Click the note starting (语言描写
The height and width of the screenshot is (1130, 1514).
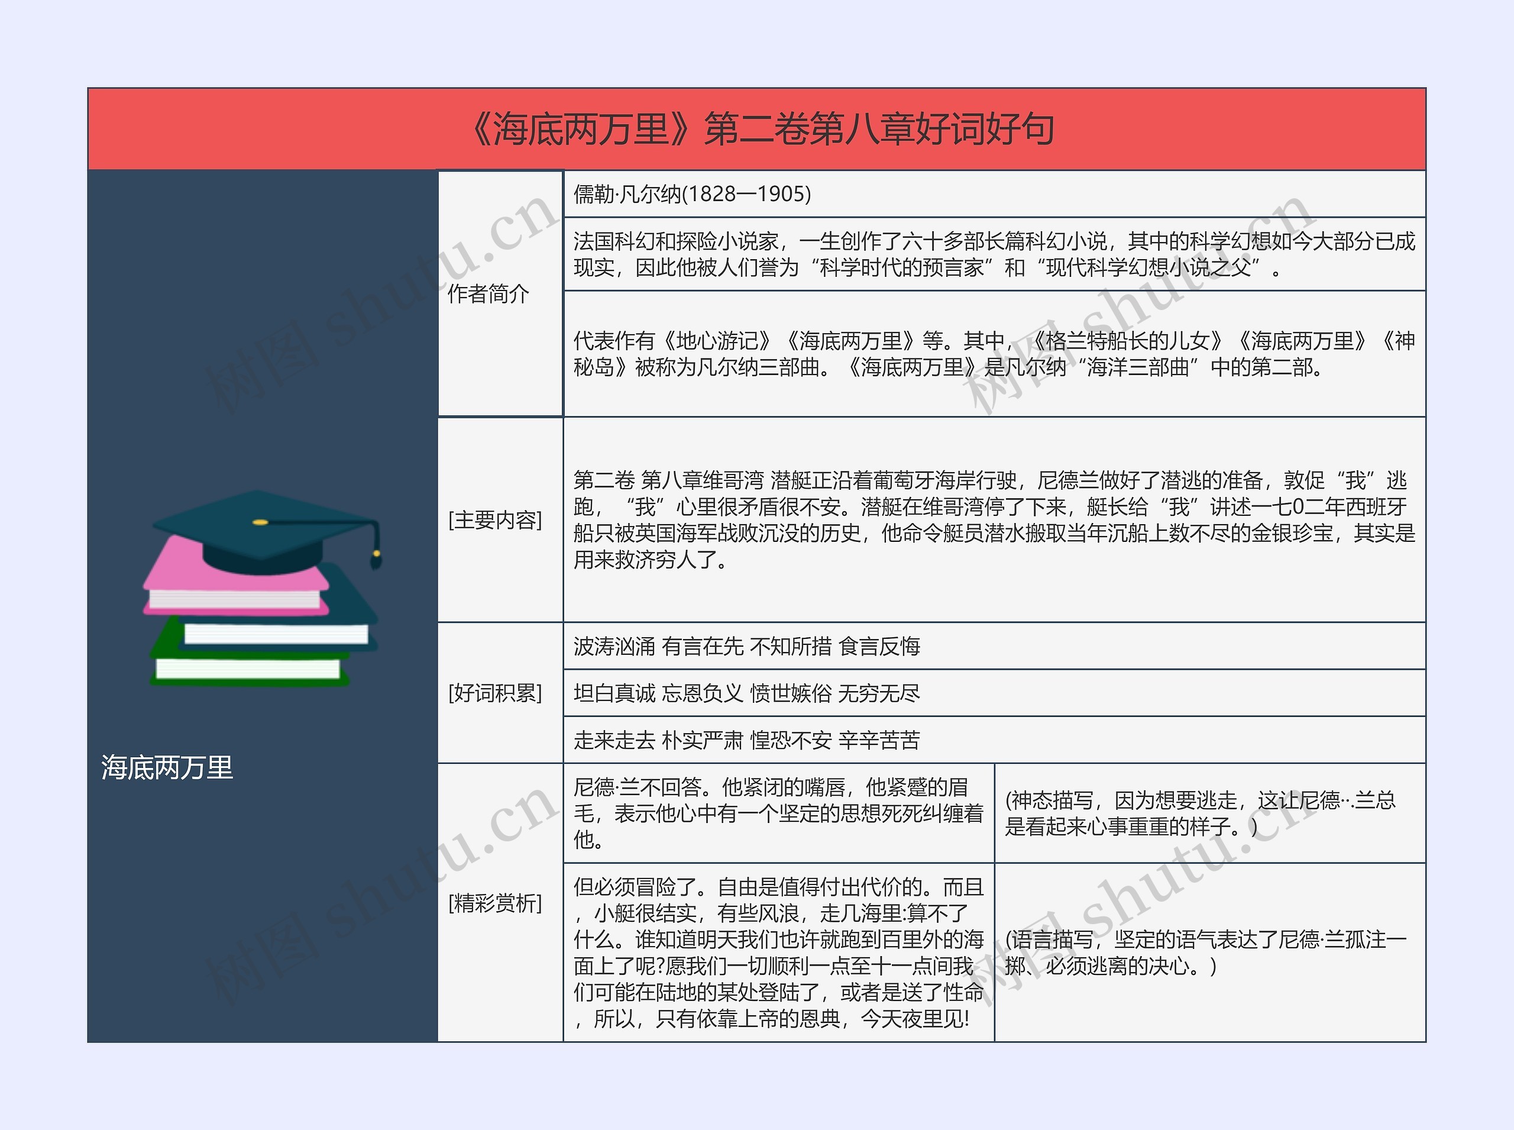[x=1211, y=953]
